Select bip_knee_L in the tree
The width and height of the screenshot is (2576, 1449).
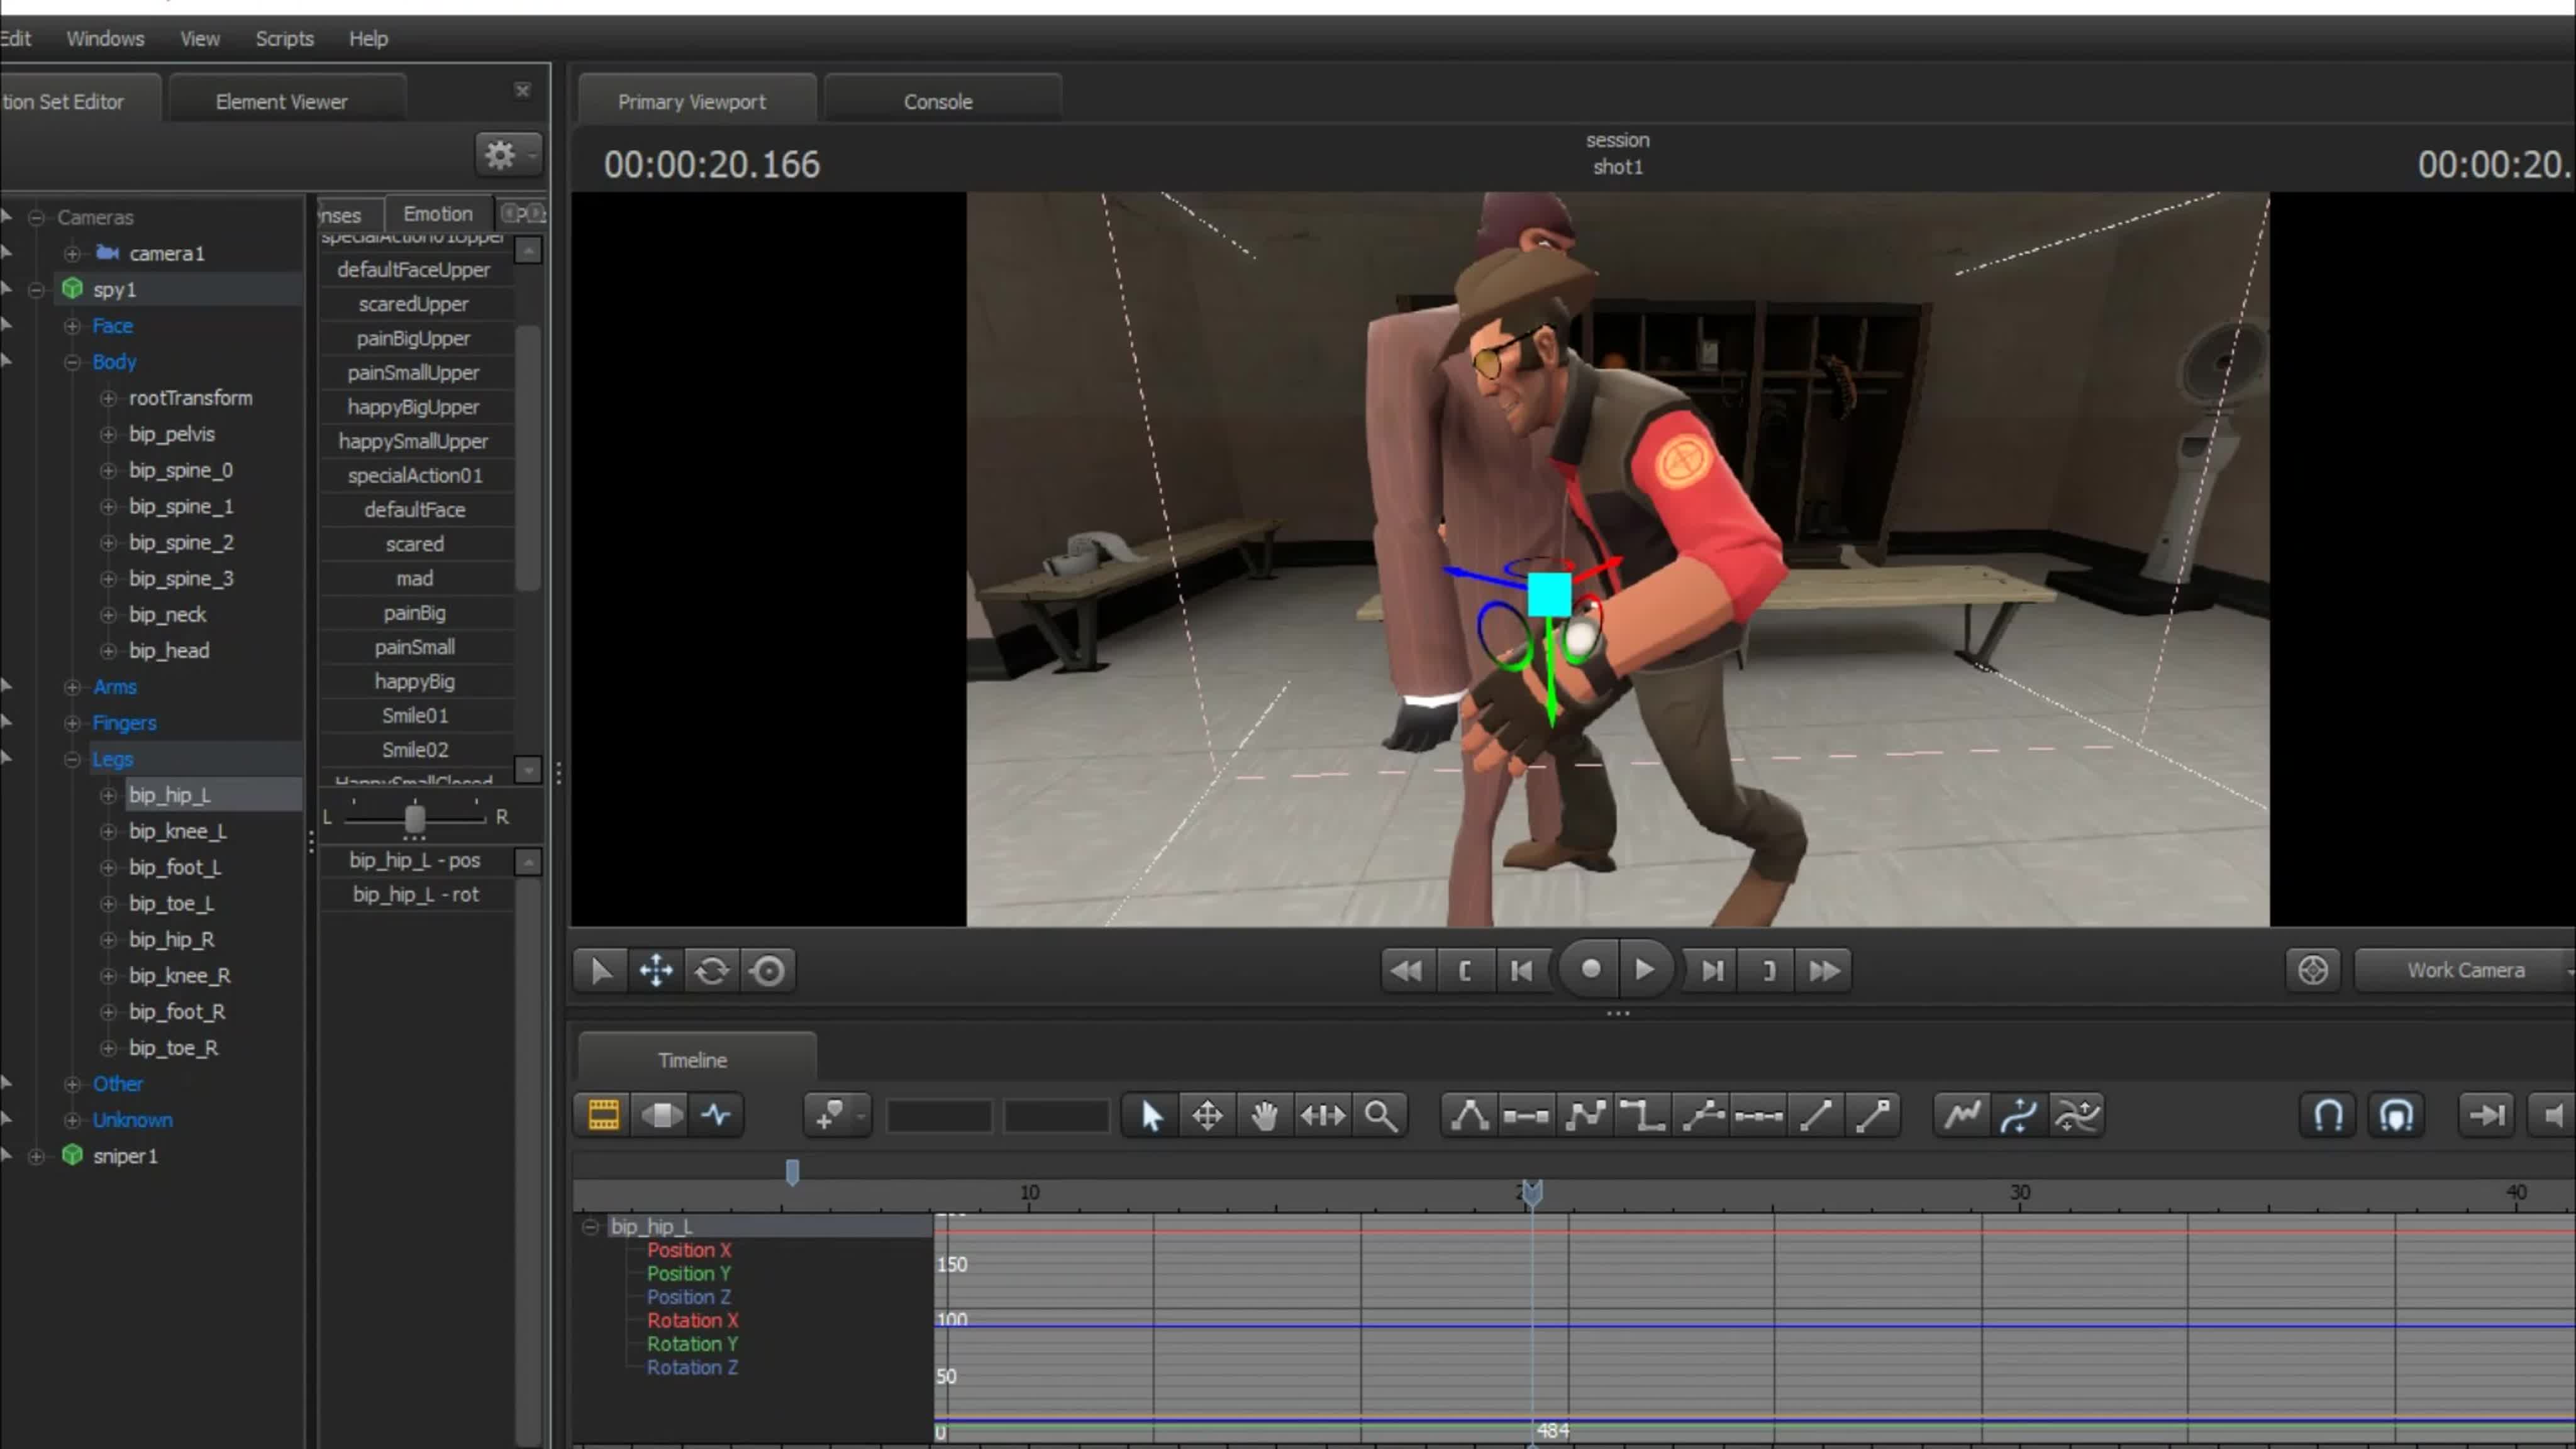177,831
